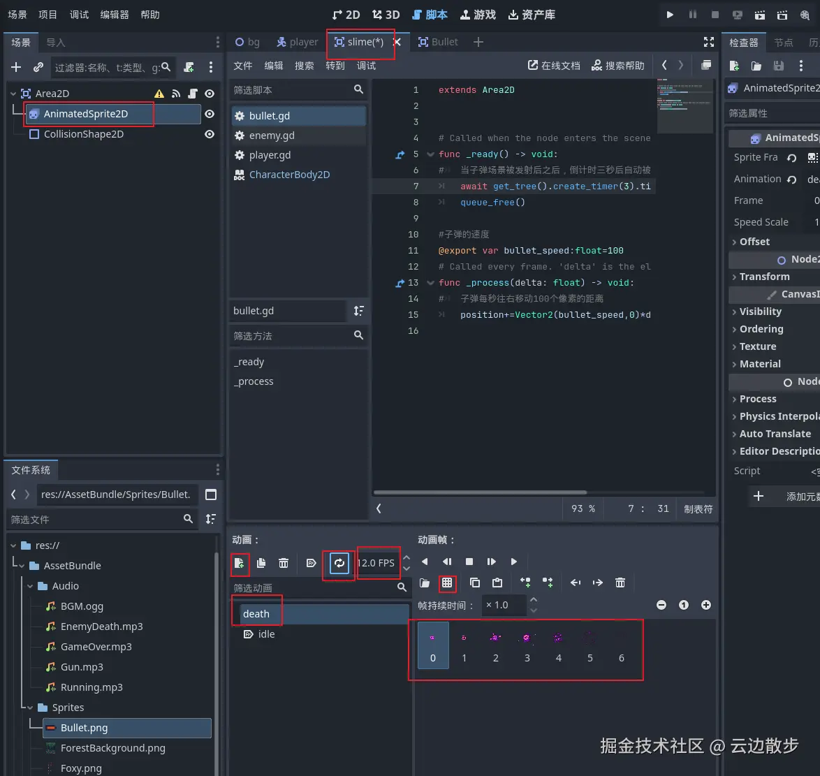Toggle autoplay on load for animation
The height and width of the screenshot is (776, 820).
pyautogui.click(x=311, y=563)
